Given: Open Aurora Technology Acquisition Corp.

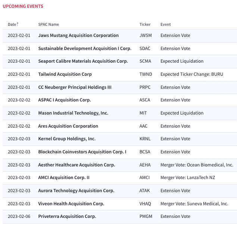Looking at the screenshot, I should pyautogui.click(x=76, y=191).
